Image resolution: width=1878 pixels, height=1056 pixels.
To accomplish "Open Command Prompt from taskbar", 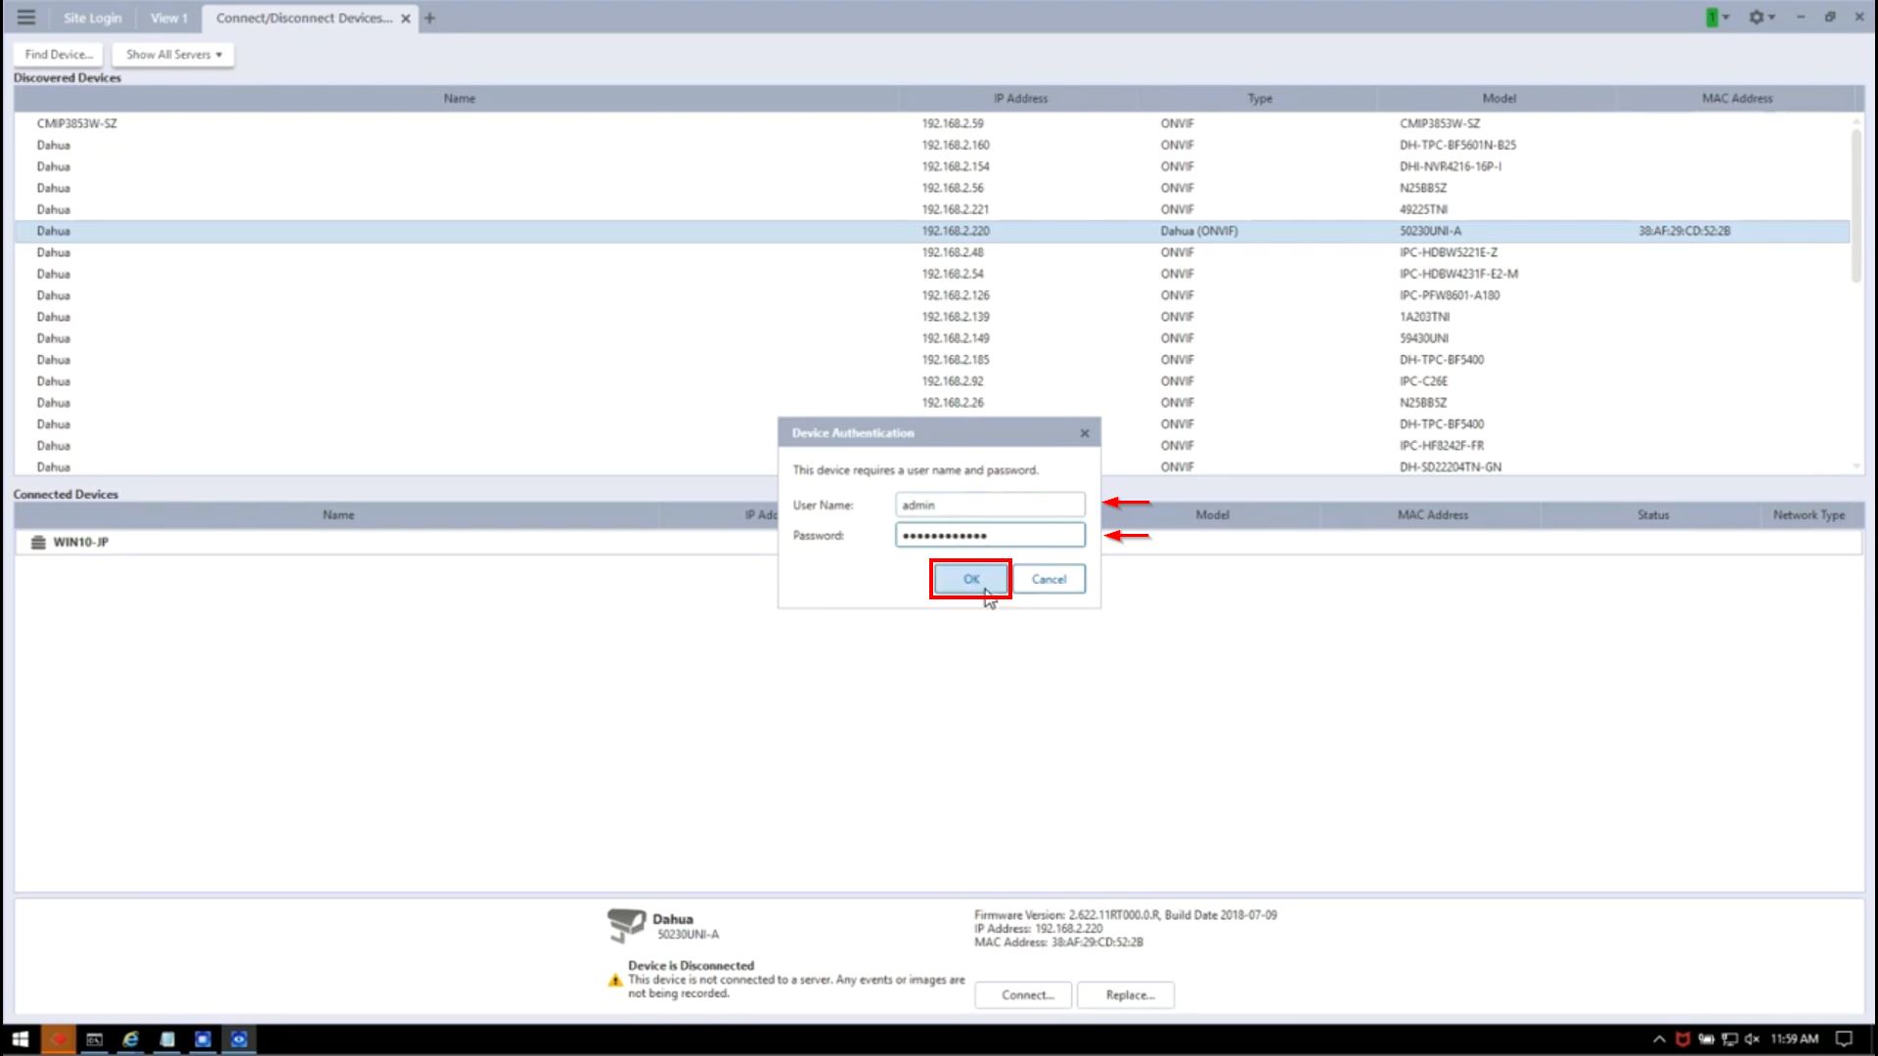I will tap(94, 1039).
